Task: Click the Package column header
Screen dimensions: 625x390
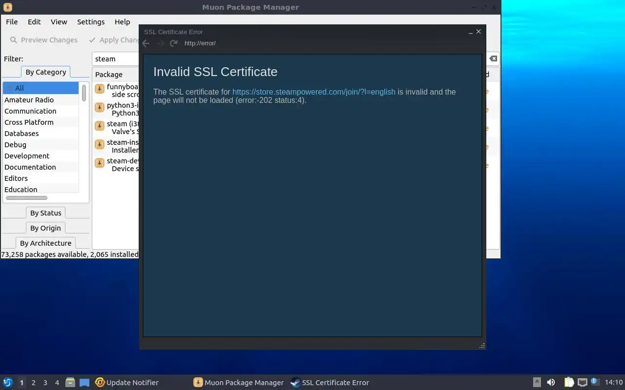Action: point(116,75)
